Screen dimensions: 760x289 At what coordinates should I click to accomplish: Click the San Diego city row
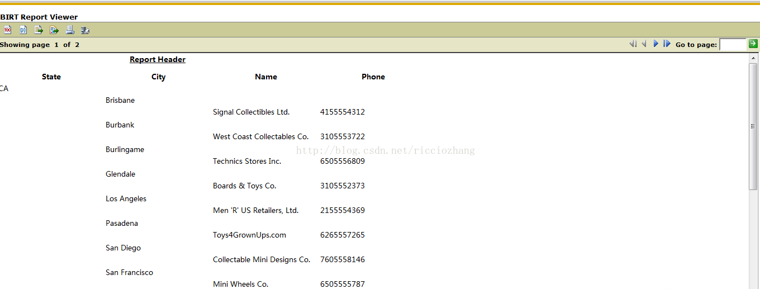(123, 248)
